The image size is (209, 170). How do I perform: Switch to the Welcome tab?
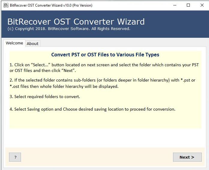tap(14, 43)
